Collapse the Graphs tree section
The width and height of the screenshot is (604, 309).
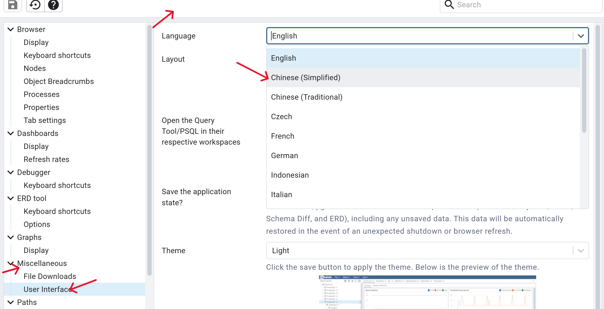11,237
